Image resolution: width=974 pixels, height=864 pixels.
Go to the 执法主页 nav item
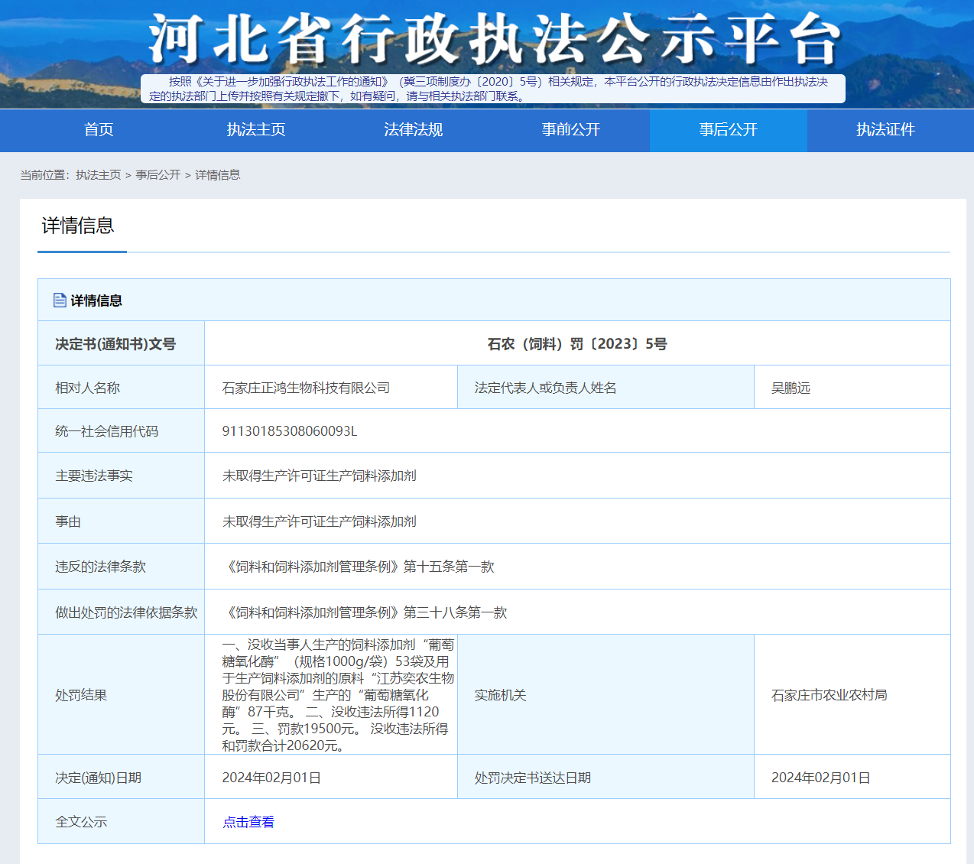(x=256, y=130)
